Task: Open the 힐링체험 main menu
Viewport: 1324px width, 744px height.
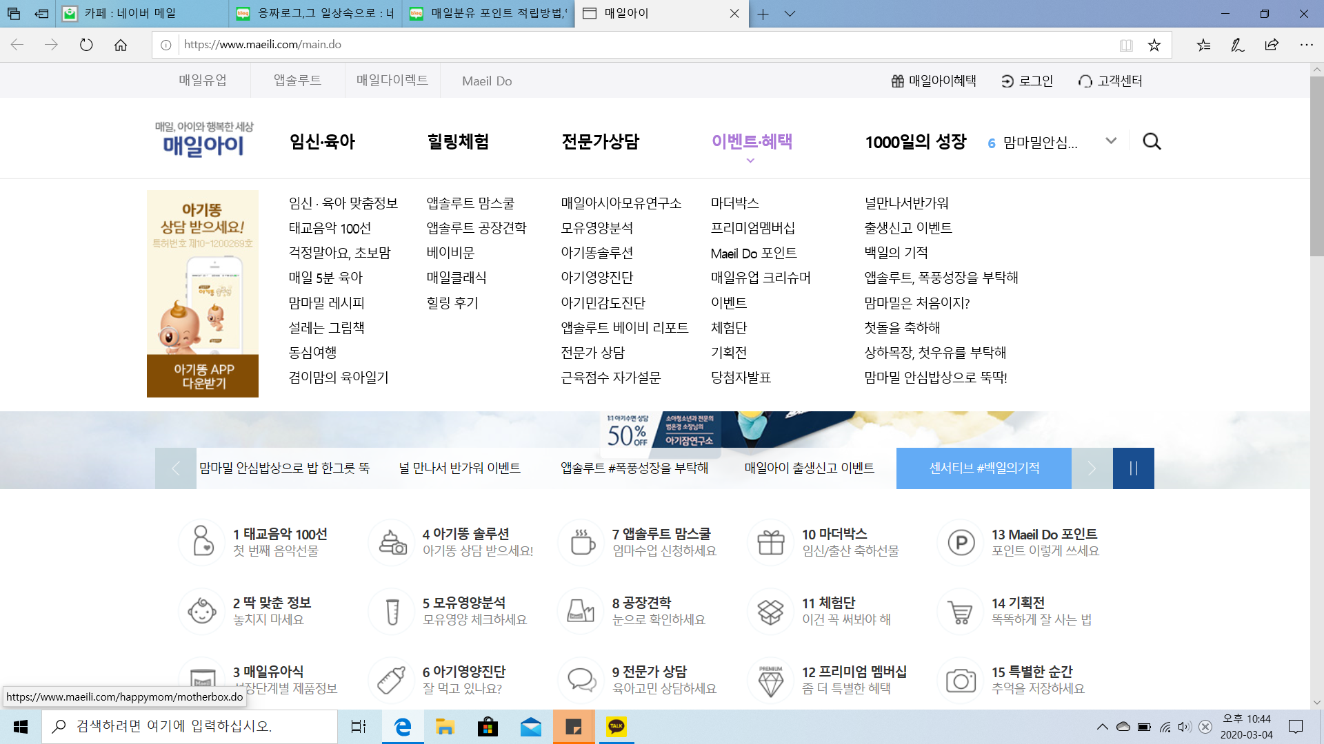Action: [x=458, y=142]
